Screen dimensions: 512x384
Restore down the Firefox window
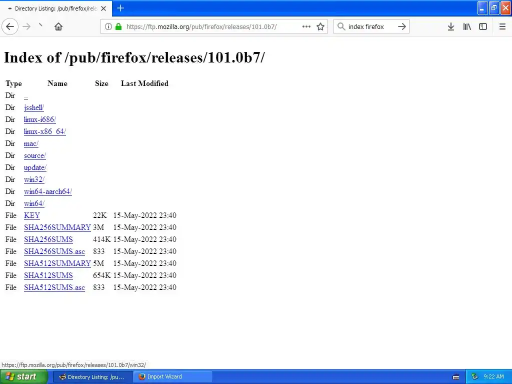click(x=494, y=8)
